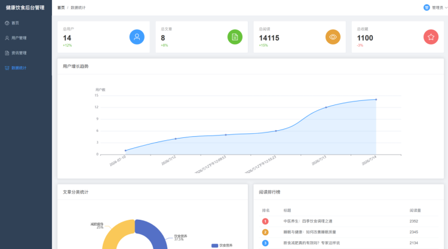Click the 用户数 y-axis title
The image size is (448, 249).
pos(100,90)
